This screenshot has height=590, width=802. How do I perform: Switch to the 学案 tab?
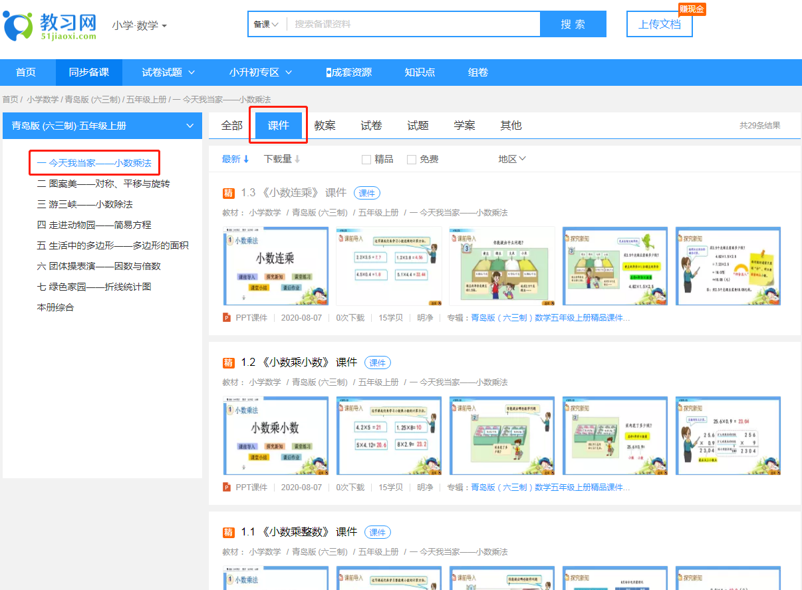click(x=464, y=125)
